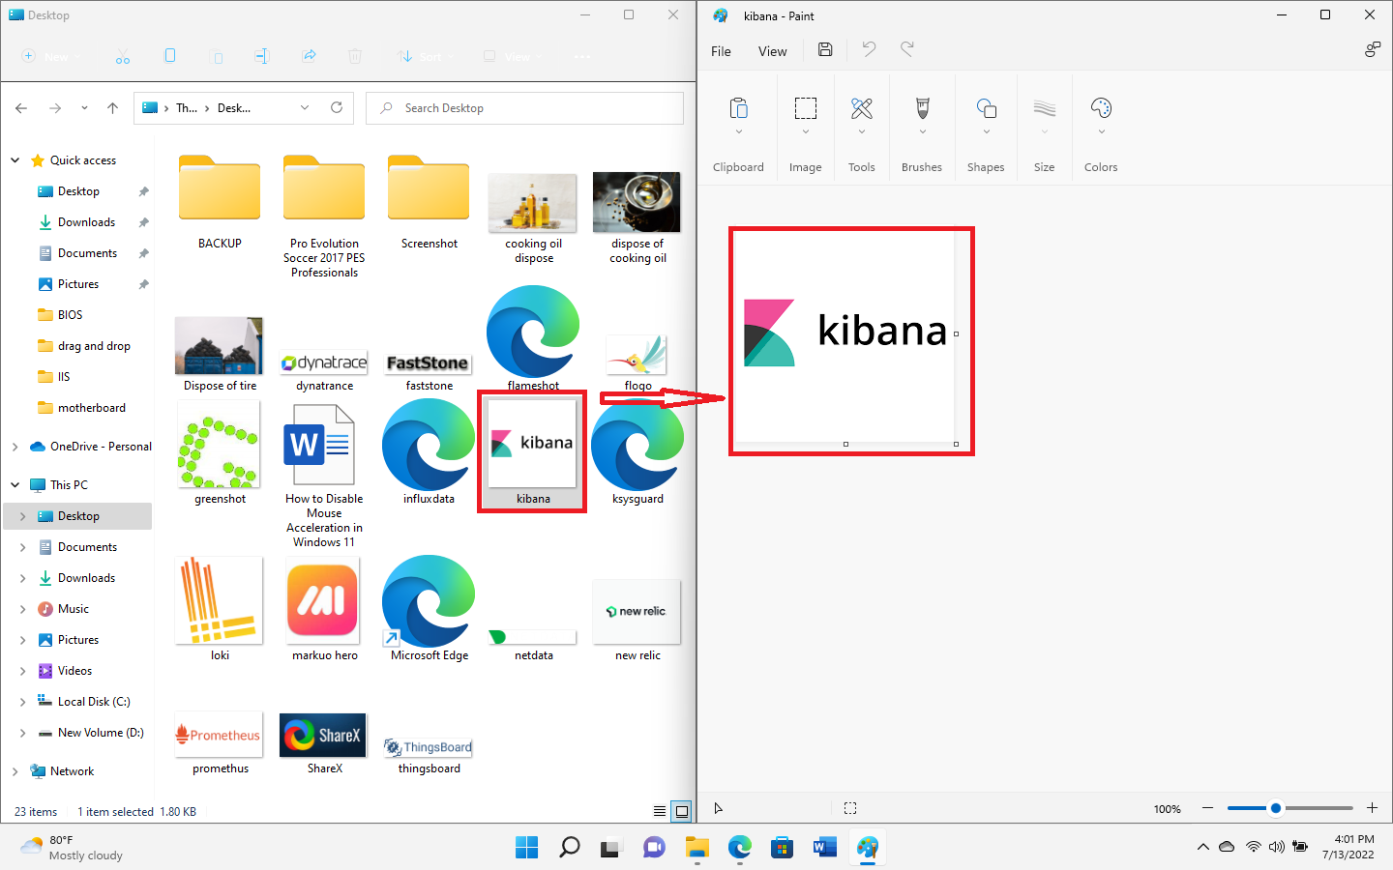
Task: Go up one folder level in Explorer
Action: [112, 107]
